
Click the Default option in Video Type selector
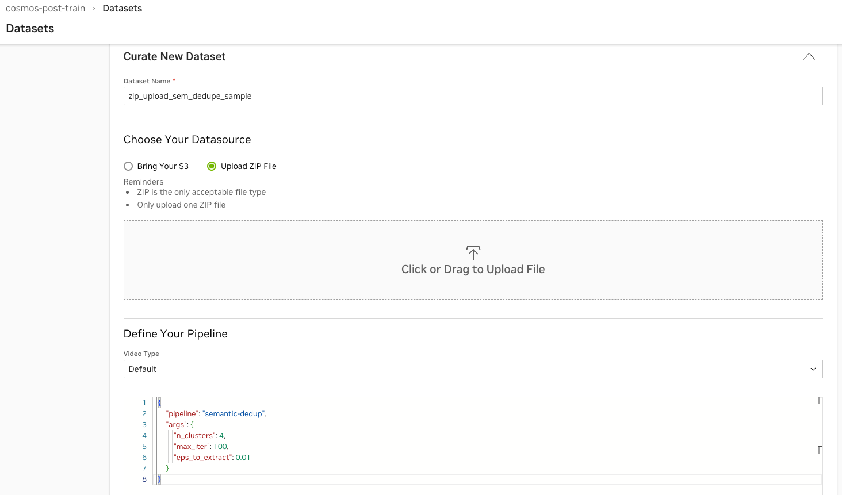coord(143,369)
